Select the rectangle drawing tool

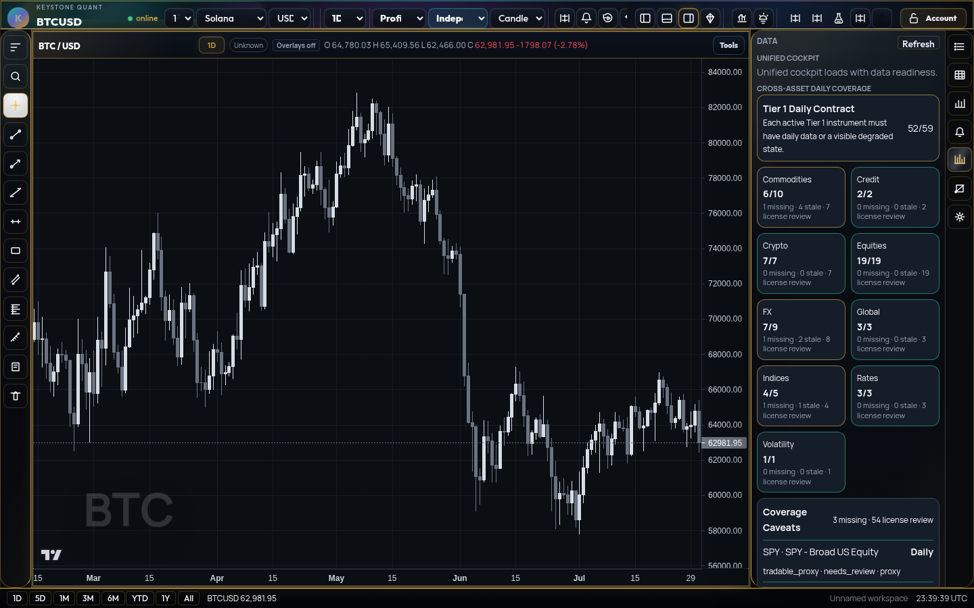16,251
